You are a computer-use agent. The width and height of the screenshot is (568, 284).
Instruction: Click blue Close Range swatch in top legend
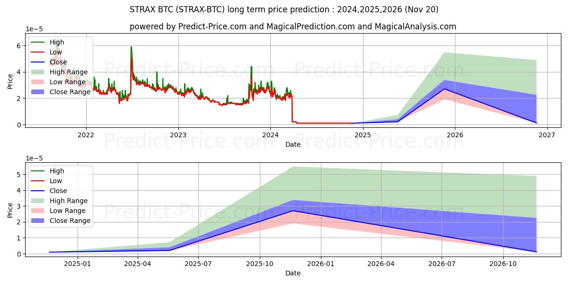point(38,92)
